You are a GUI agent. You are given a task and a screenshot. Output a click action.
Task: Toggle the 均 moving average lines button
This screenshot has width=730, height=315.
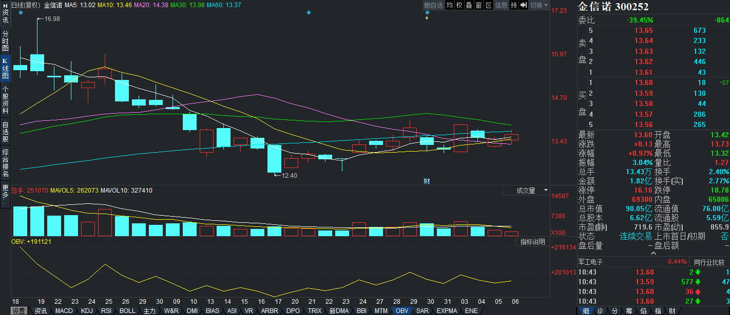coord(450,5)
